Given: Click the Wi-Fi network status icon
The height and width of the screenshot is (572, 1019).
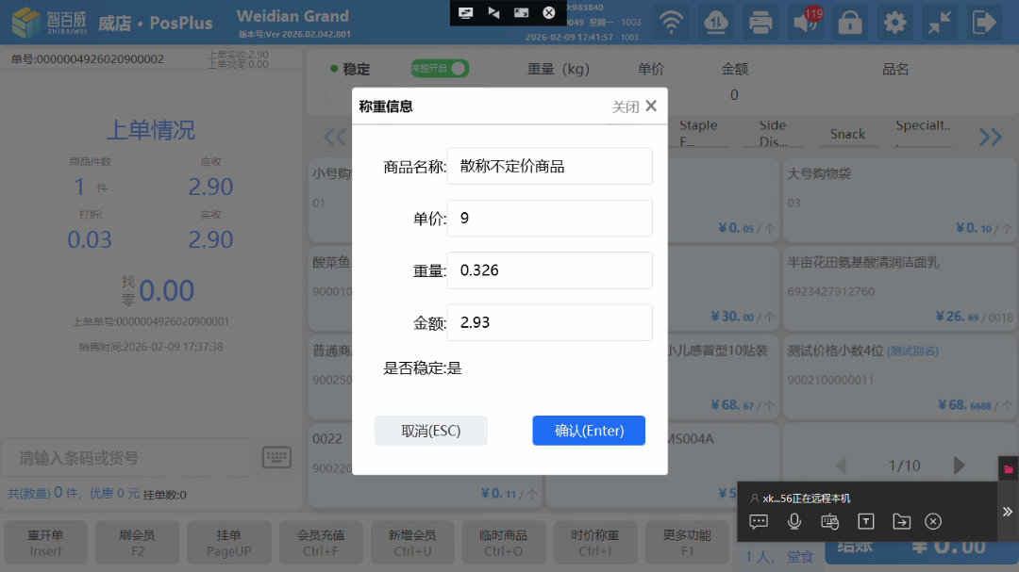Looking at the screenshot, I should click(x=672, y=22).
